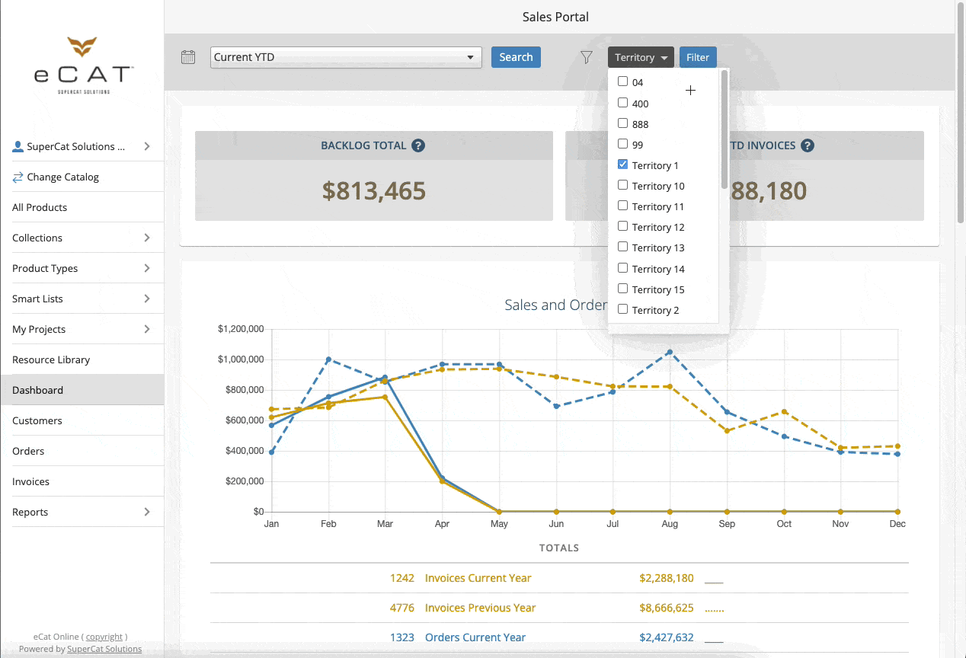The width and height of the screenshot is (966, 658).
Task: Open the Current YTD date range dropdown
Action: 346,57
